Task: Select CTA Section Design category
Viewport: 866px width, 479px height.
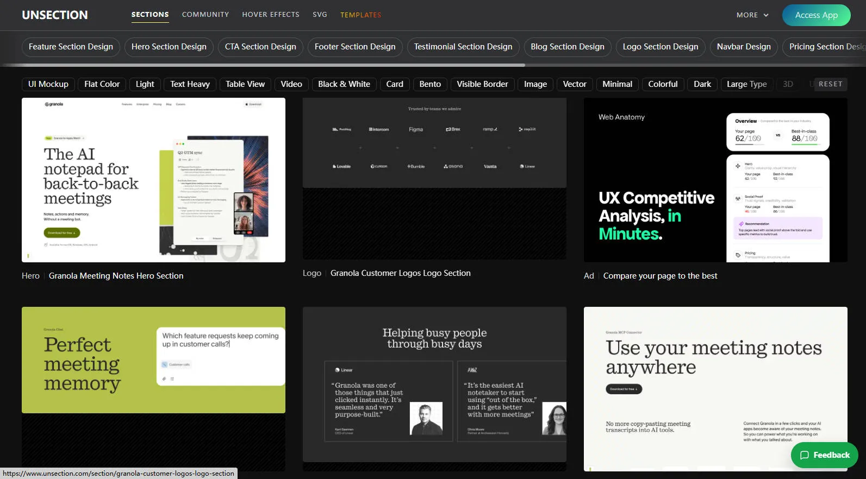Action: pyautogui.click(x=260, y=47)
